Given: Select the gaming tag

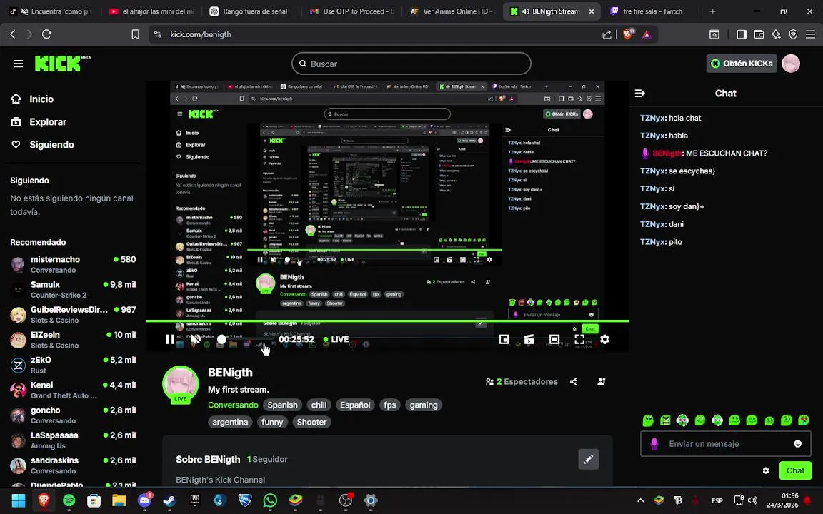Looking at the screenshot, I should point(424,405).
